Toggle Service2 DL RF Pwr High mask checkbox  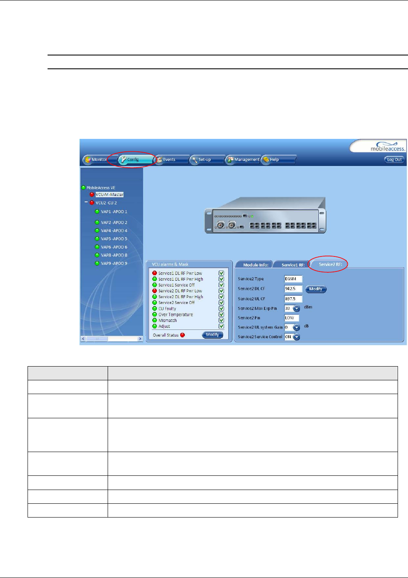[x=222, y=297]
